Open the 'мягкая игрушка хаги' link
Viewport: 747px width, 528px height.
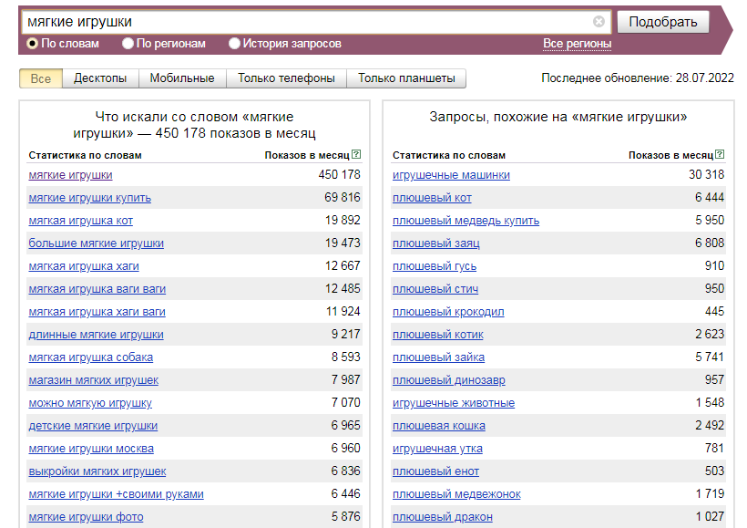pyautogui.click(x=84, y=266)
